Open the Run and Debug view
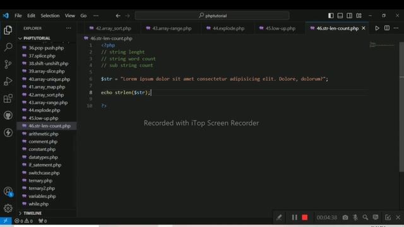This screenshot has width=404, height=227. [8, 81]
